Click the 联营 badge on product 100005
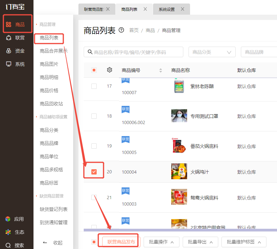This screenshot has width=277, height=249. 126,139
